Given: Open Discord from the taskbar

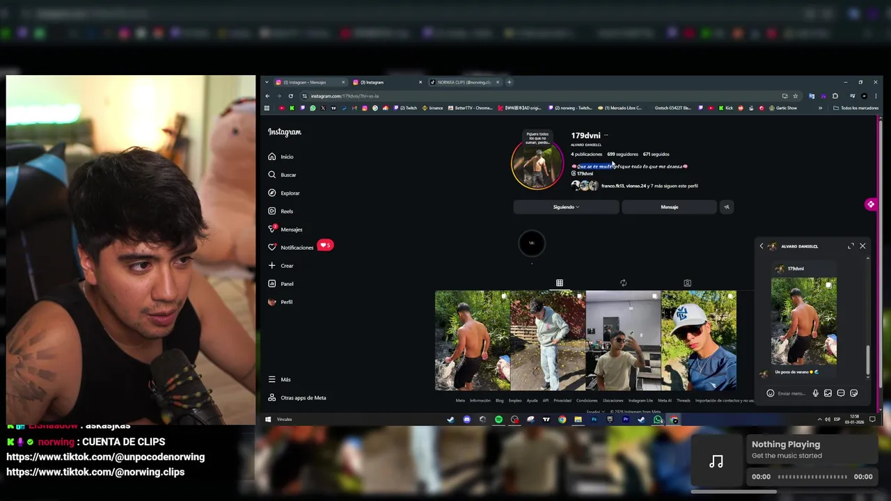Looking at the screenshot, I should [x=466, y=420].
